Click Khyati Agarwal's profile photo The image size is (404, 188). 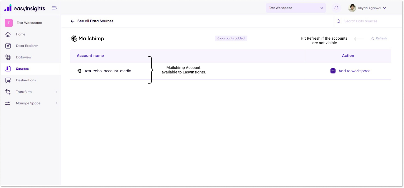point(352,8)
